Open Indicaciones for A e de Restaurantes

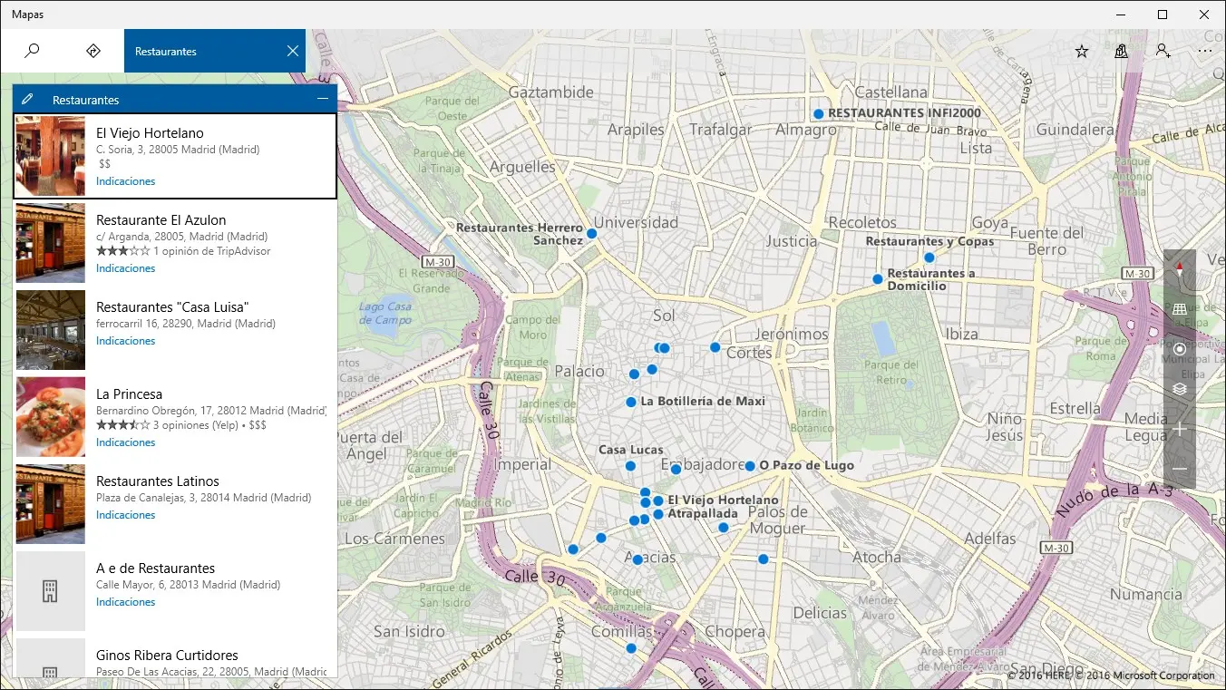pyautogui.click(x=126, y=602)
